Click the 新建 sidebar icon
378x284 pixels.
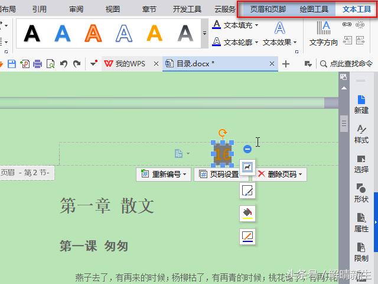[x=361, y=104]
